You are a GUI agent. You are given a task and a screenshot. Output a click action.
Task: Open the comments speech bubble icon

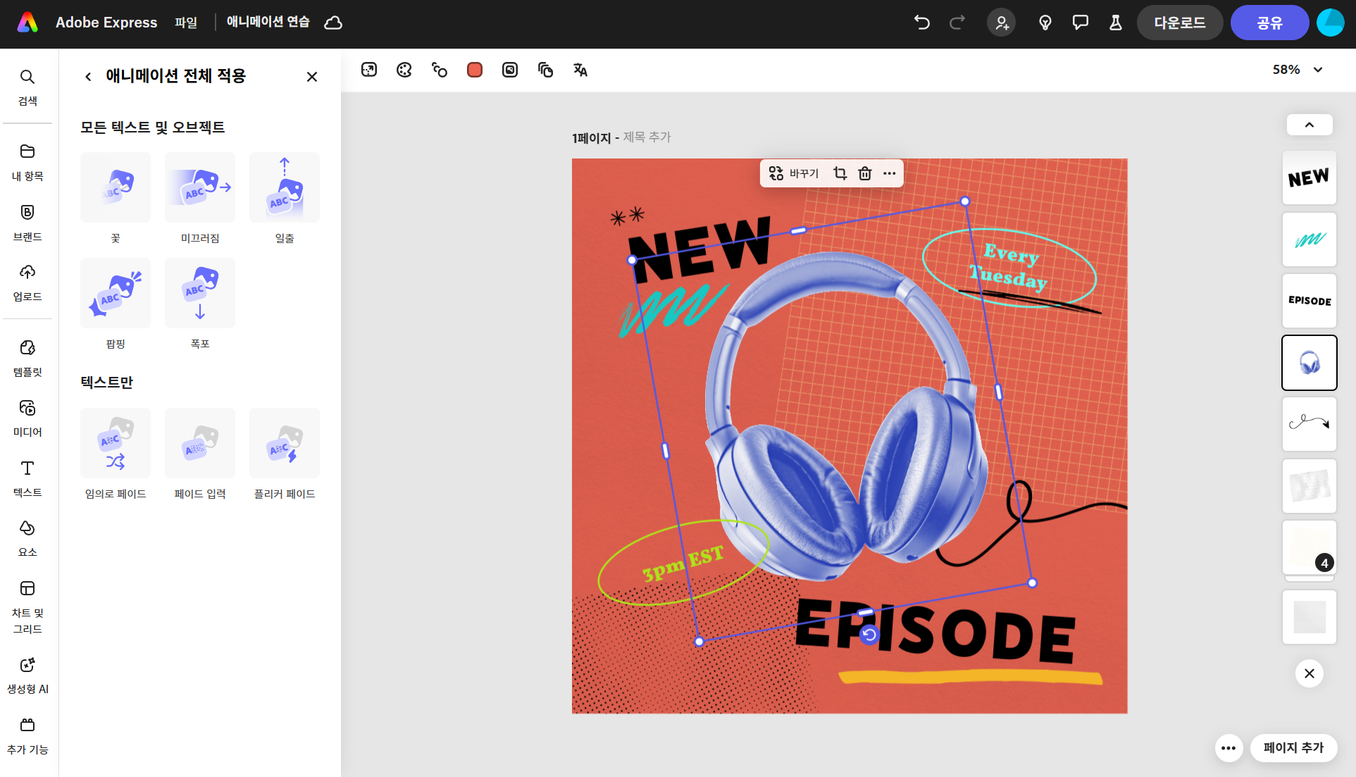pyautogui.click(x=1080, y=23)
